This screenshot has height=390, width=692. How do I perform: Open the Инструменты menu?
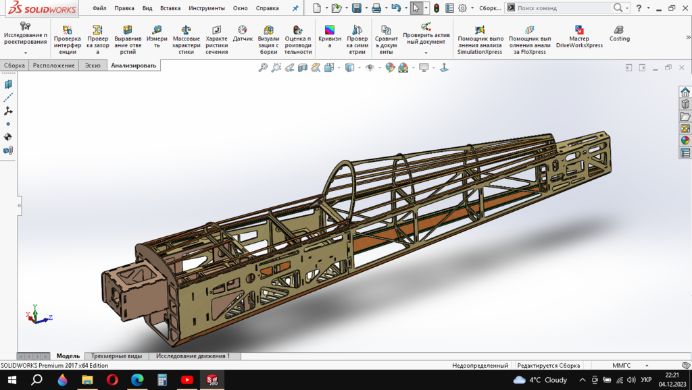tap(207, 8)
